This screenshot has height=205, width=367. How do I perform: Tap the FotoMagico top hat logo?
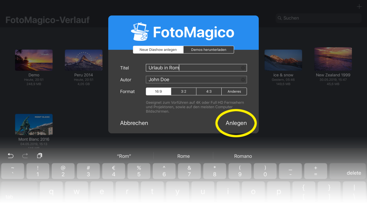pos(140,32)
